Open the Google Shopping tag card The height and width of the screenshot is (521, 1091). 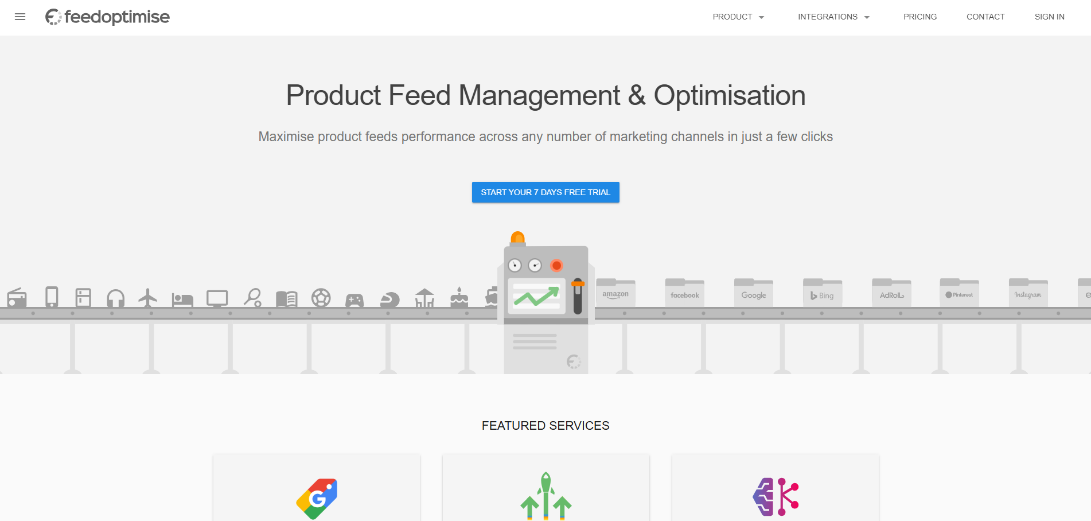(317, 488)
